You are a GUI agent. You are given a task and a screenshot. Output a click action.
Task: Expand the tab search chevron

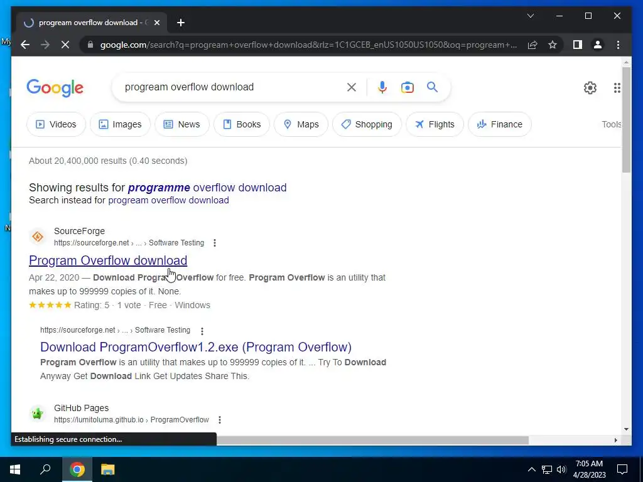pos(530,16)
